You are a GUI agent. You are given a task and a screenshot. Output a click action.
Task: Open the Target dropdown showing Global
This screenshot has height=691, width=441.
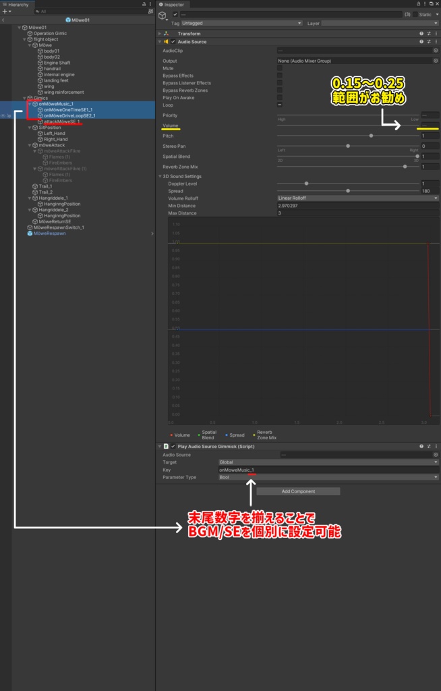point(328,462)
